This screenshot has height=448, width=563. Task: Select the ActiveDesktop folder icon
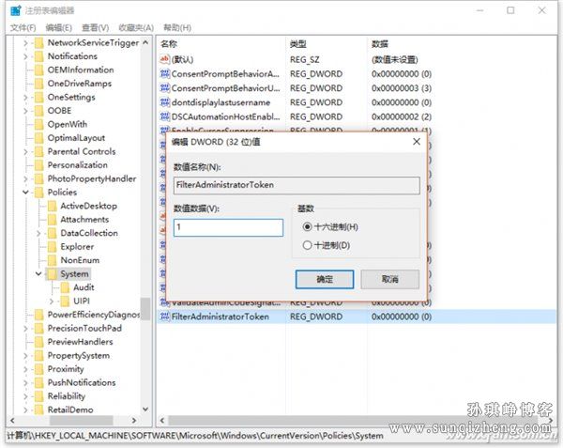point(52,207)
